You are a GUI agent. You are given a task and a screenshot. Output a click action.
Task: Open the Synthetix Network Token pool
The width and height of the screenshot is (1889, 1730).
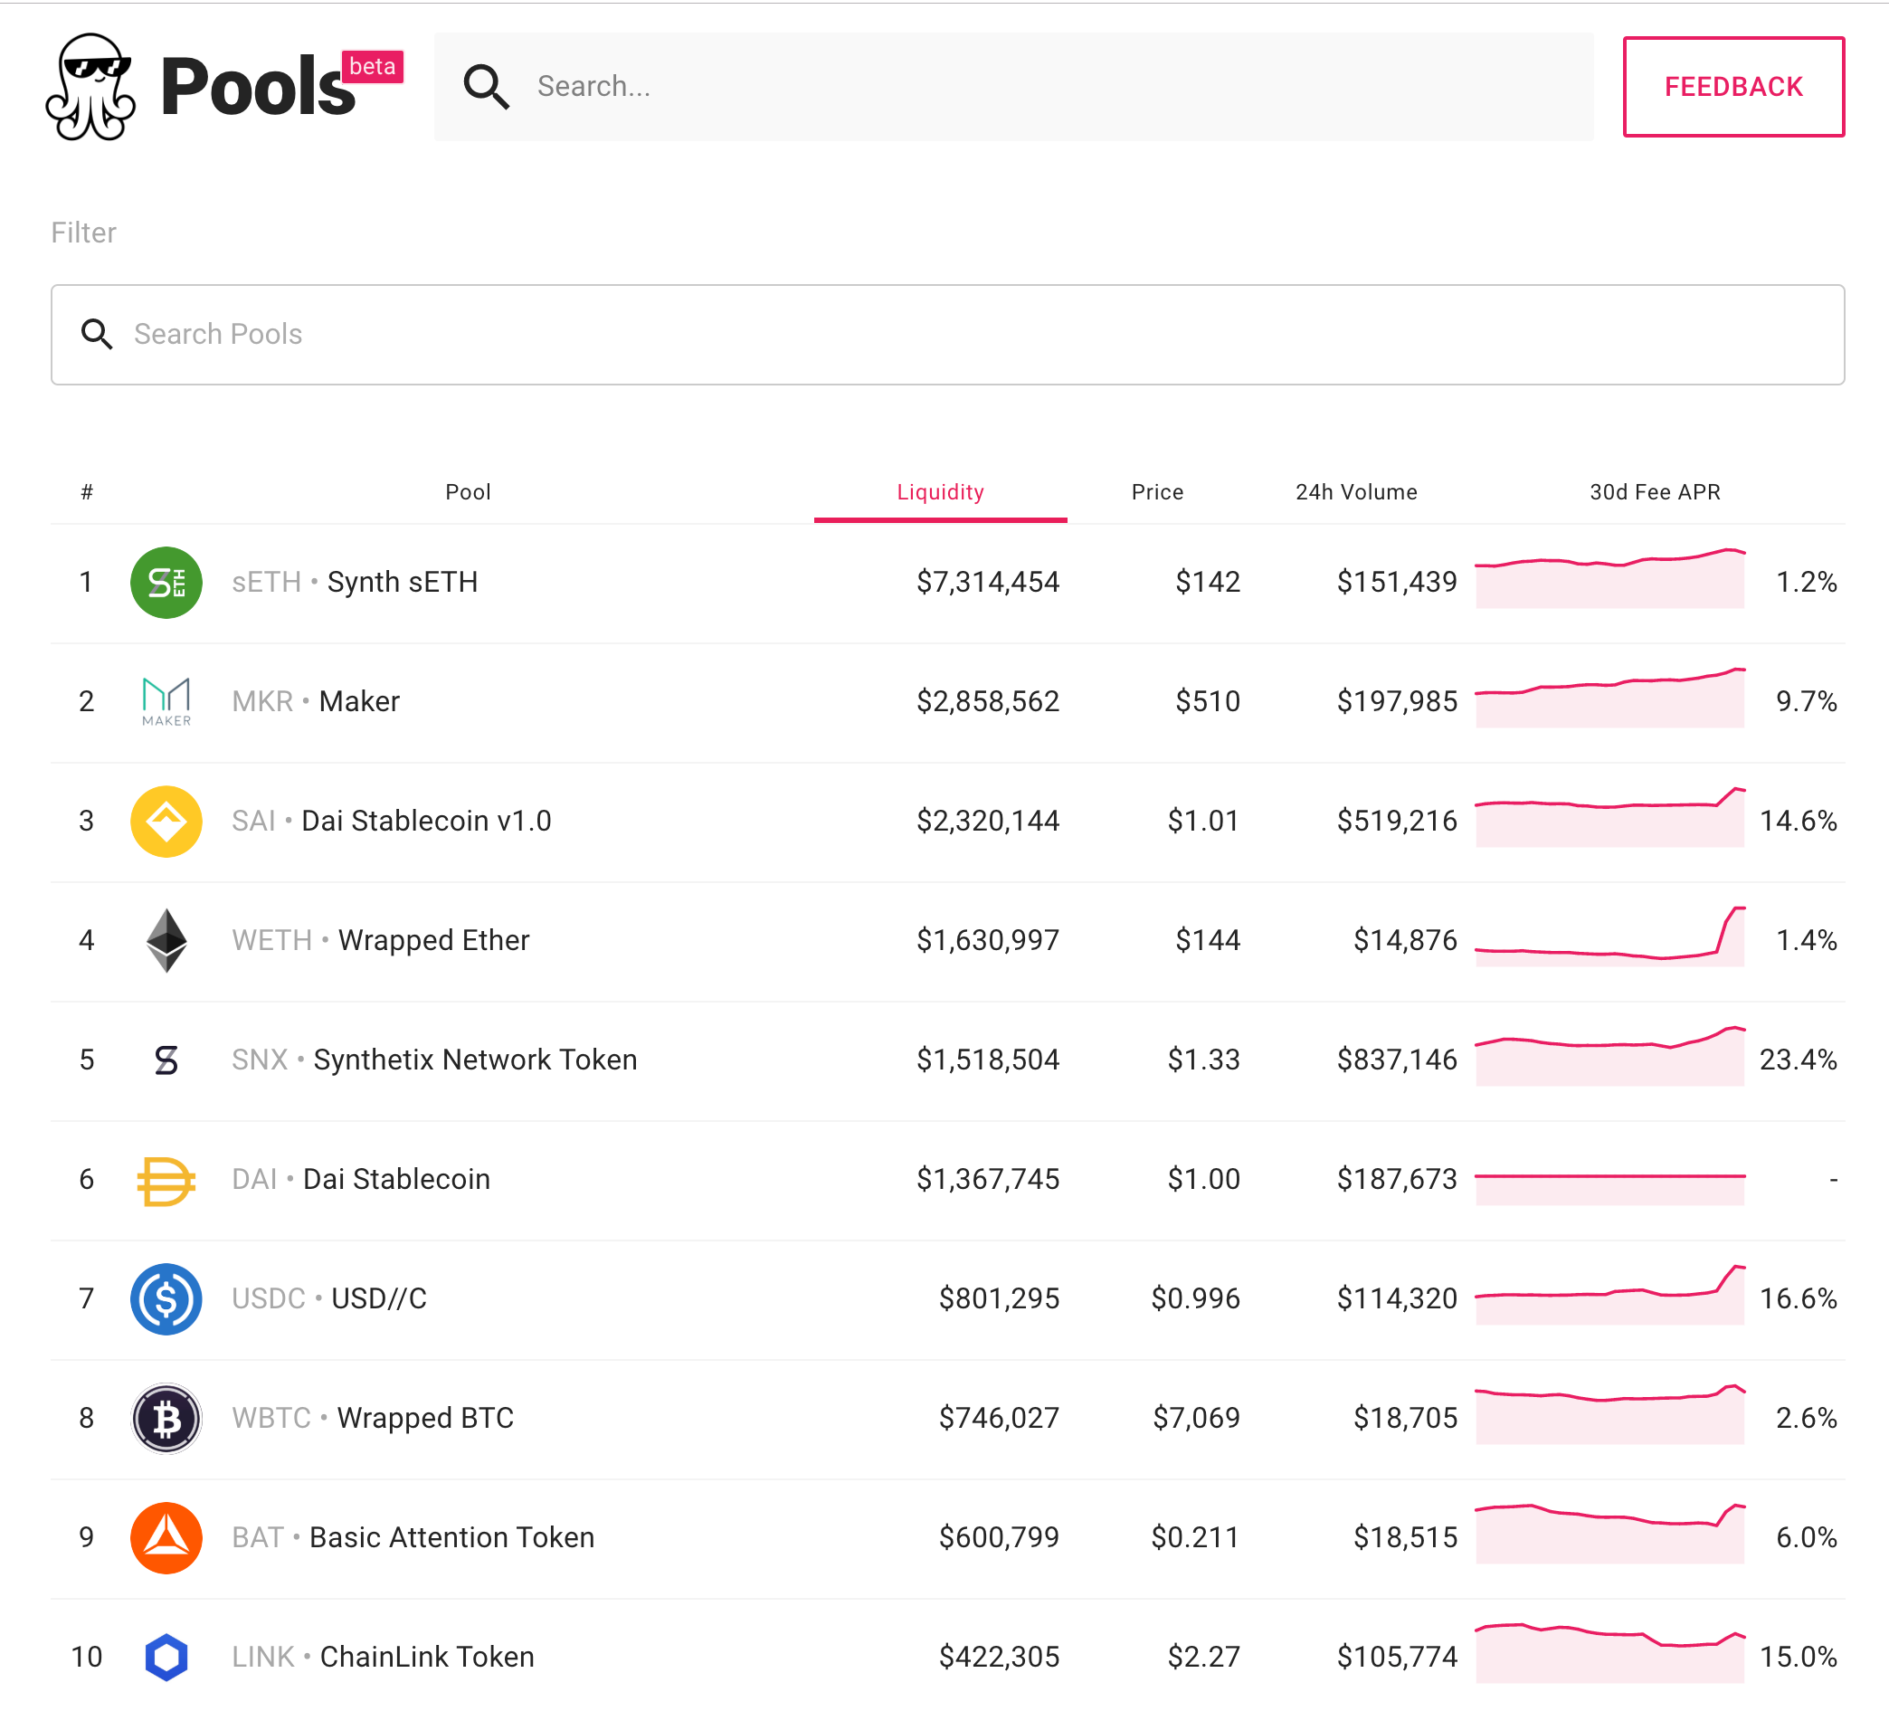click(474, 1060)
